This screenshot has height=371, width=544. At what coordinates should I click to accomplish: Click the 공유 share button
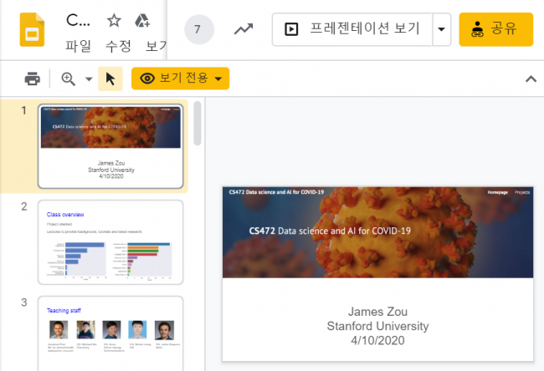coord(495,29)
